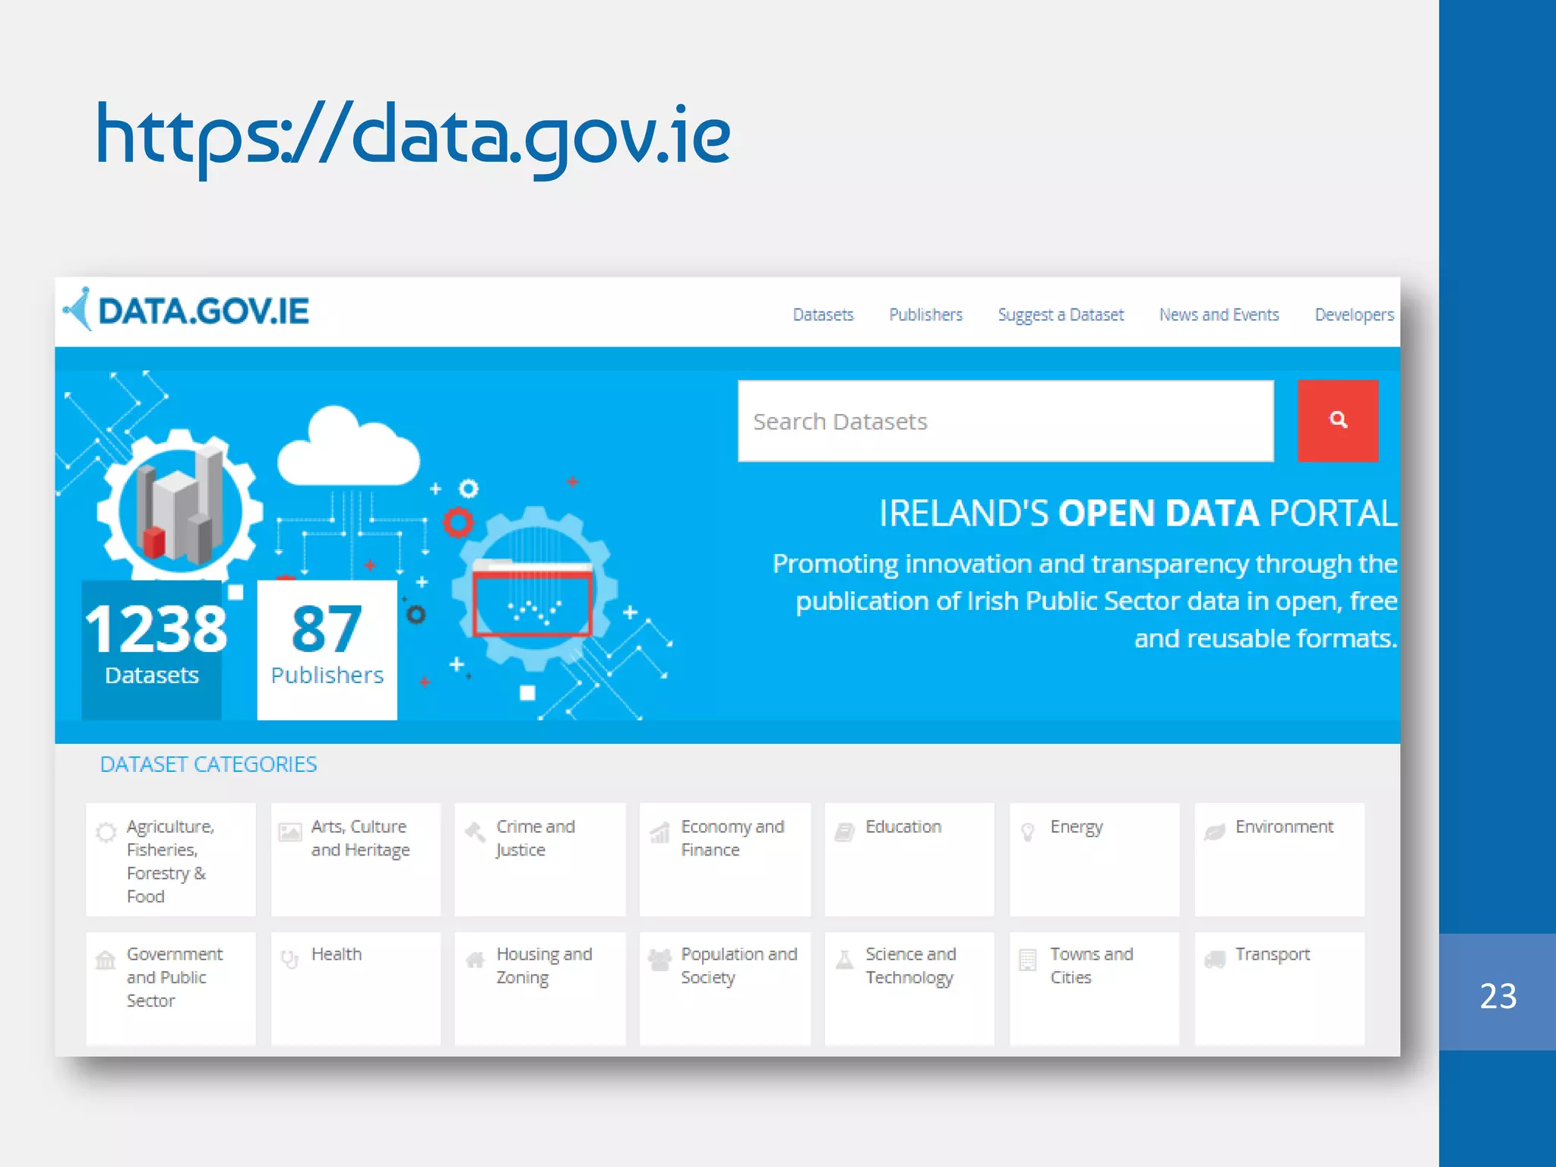Click into the Search Datasets field
This screenshot has width=1556, height=1167.
(1004, 421)
